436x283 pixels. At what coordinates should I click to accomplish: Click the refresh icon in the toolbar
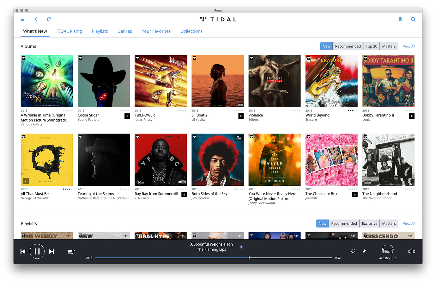tap(49, 19)
